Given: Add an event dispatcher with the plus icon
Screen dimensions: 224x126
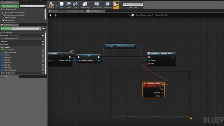Looking at the screenshot, I should (x=43, y=73).
